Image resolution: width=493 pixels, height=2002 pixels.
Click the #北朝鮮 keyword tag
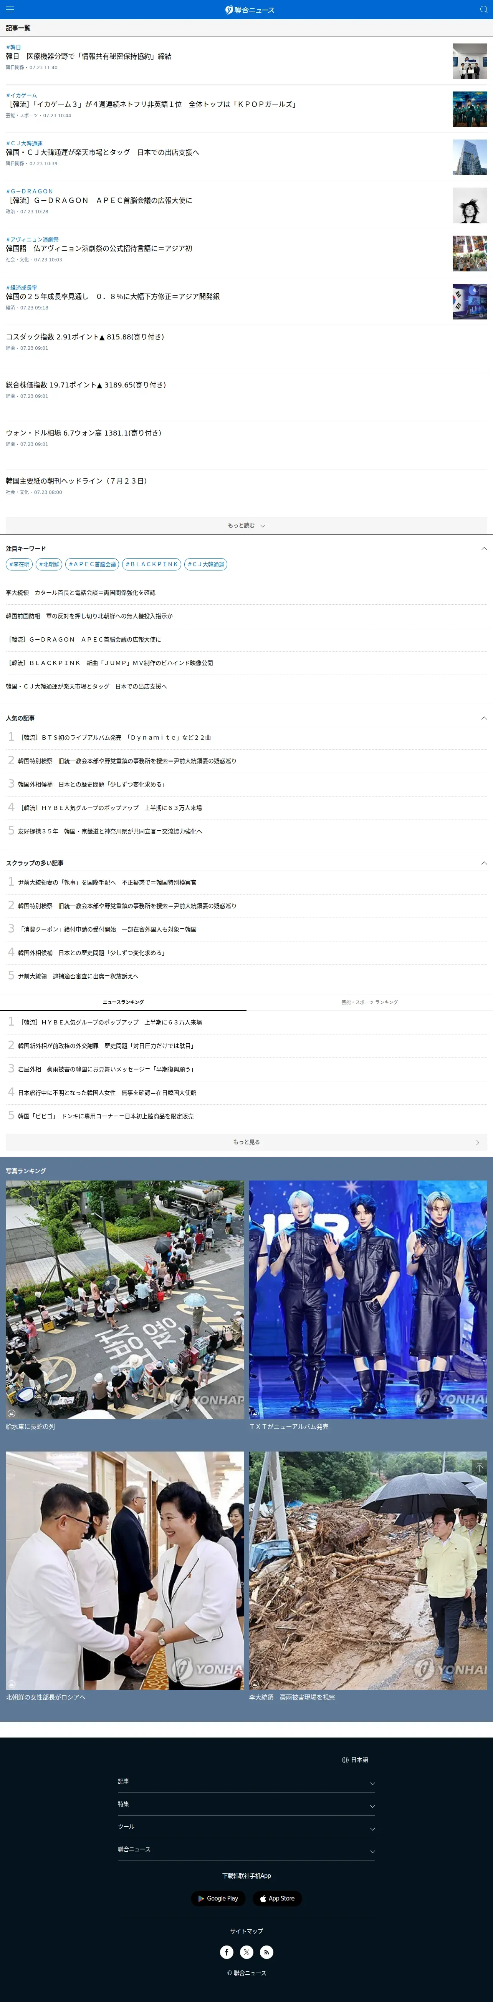(49, 564)
